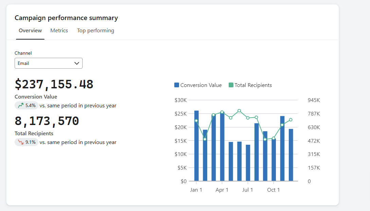370x211 pixels.
Task: Select the 9.1% decline badge
Action: click(x=27, y=142)
